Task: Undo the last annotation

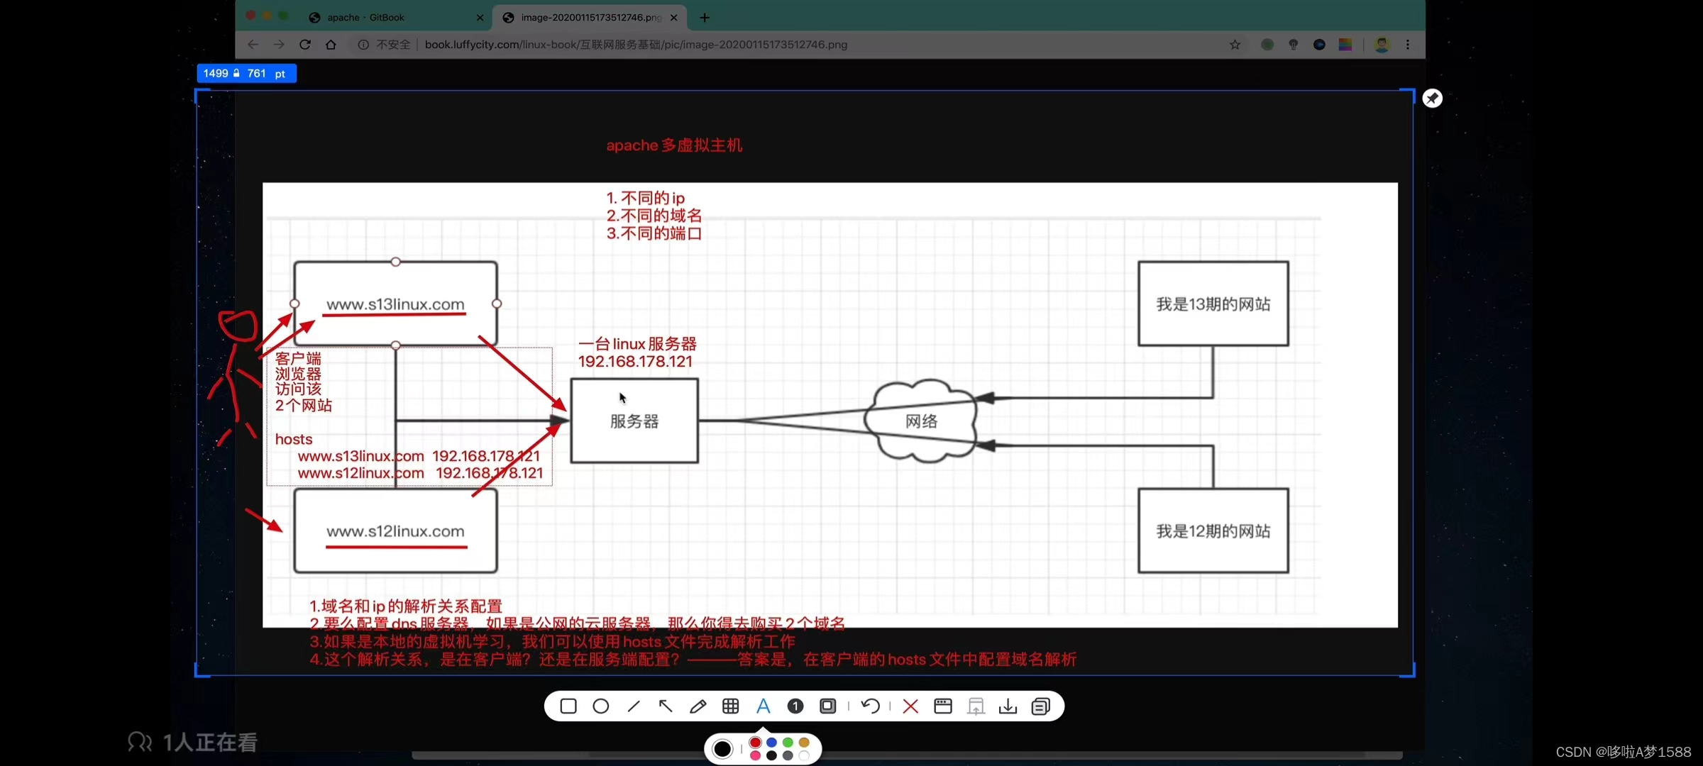Action: [x=871, y=706]
